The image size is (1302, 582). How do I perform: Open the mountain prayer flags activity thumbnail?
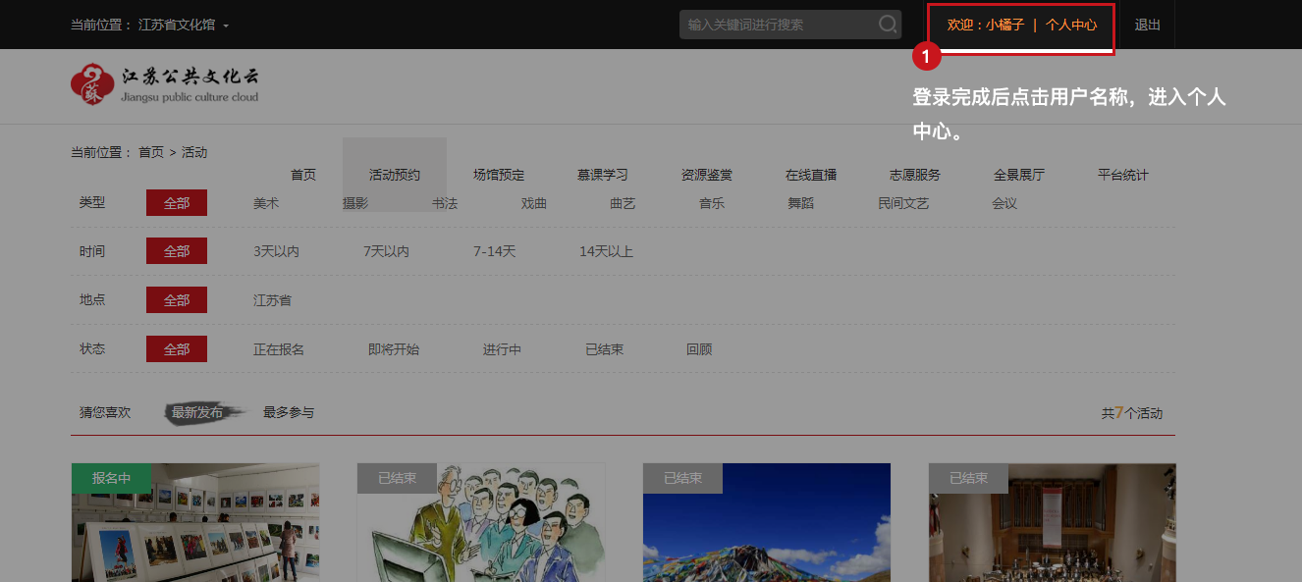(x=767, y=522)
